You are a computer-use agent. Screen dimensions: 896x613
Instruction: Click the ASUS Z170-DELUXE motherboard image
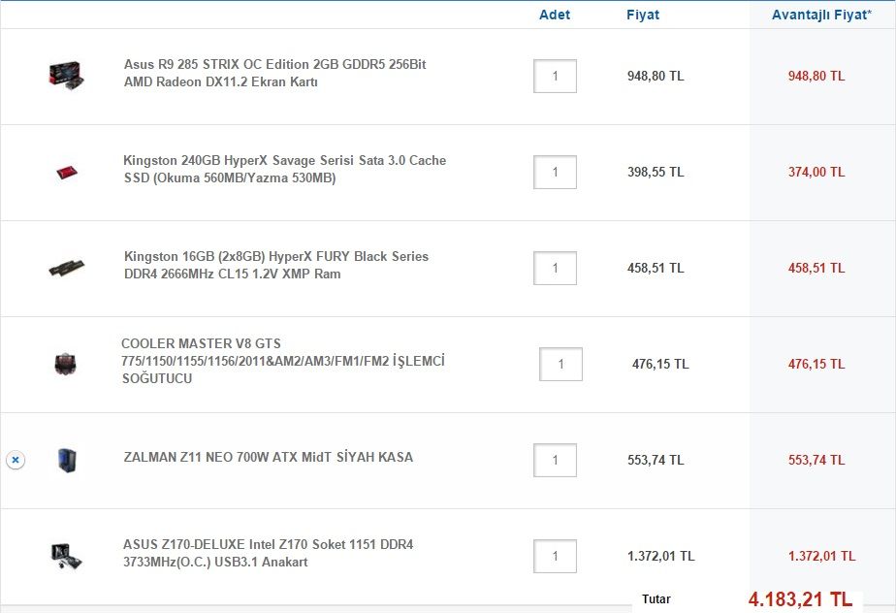66,555
